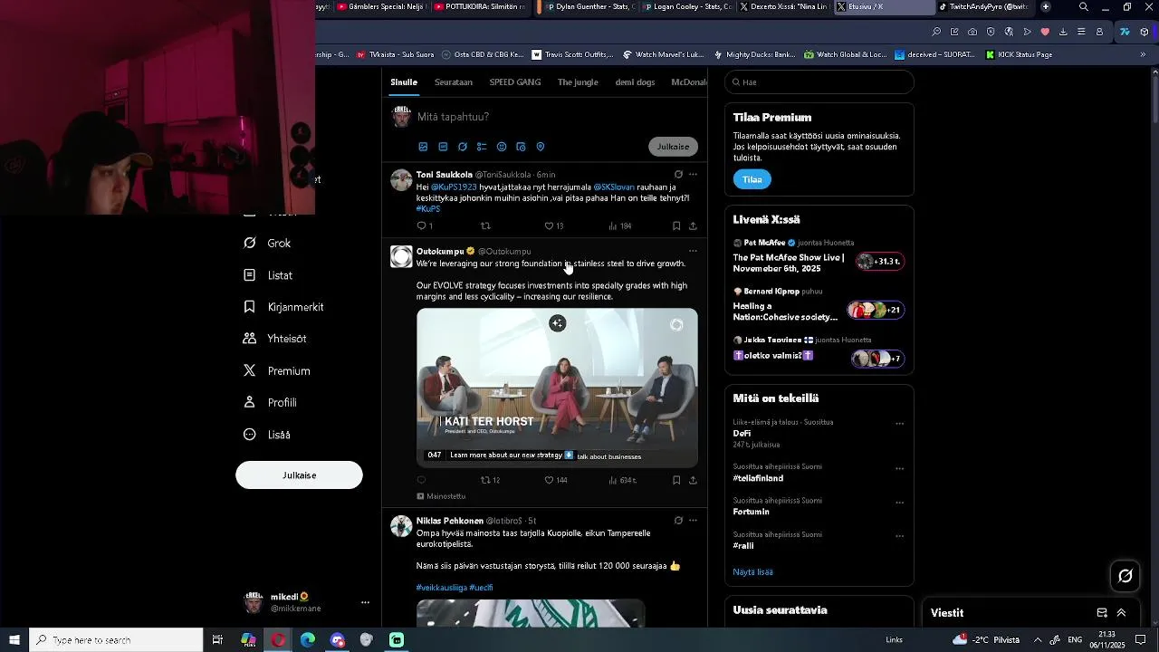Open more options on Toni Saukkola's post

click(693, 174)
